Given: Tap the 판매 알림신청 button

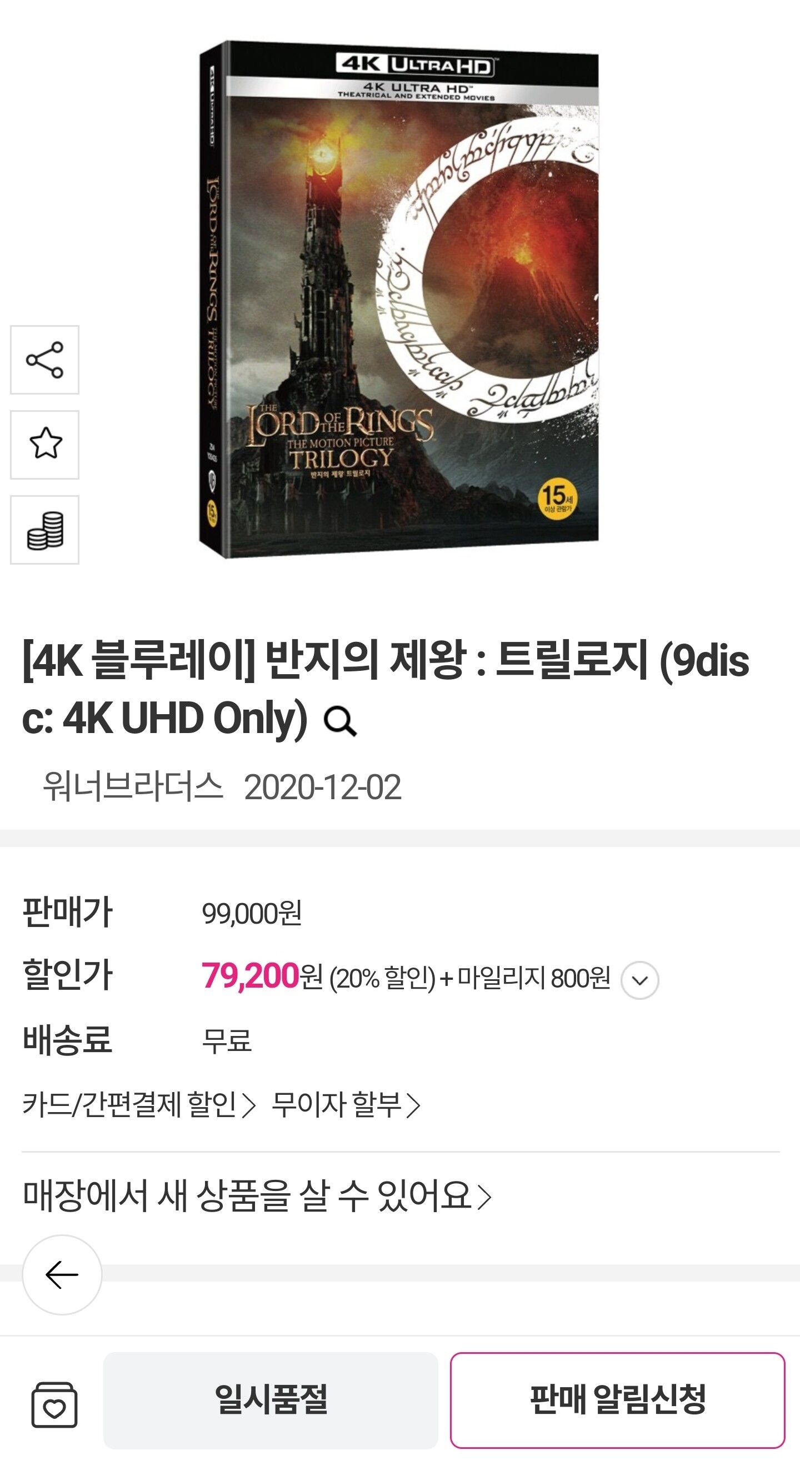Looking at the screenshot, I should 618,1400.
